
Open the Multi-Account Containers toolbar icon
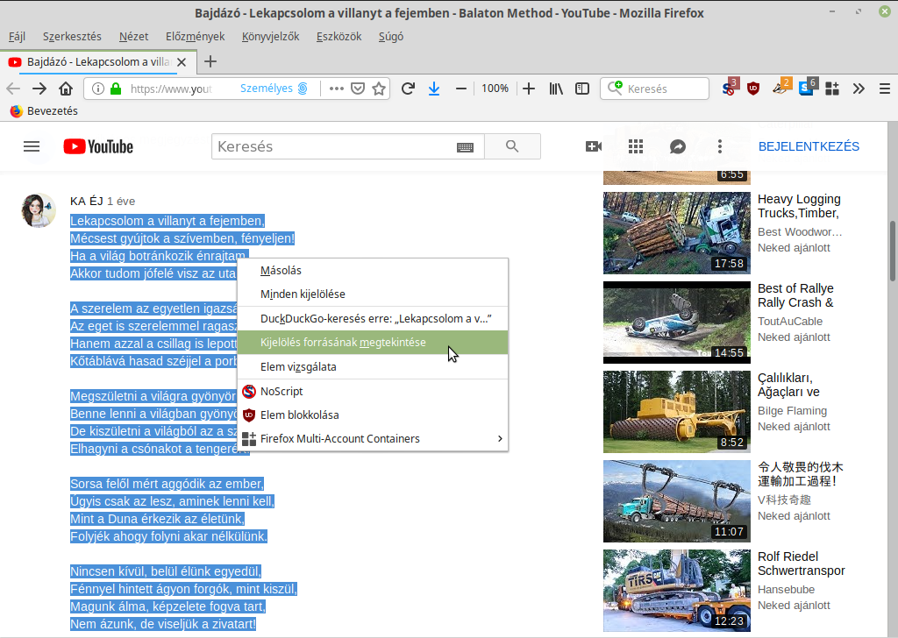click(832, 89)
